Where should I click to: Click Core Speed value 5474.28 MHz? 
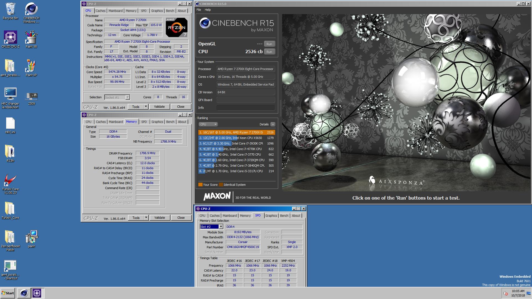click(x=117, y=72)
